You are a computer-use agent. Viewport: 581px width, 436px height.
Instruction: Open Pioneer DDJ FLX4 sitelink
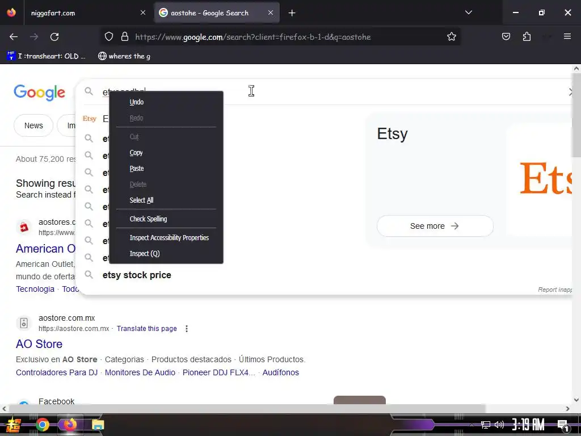(218, 372)
